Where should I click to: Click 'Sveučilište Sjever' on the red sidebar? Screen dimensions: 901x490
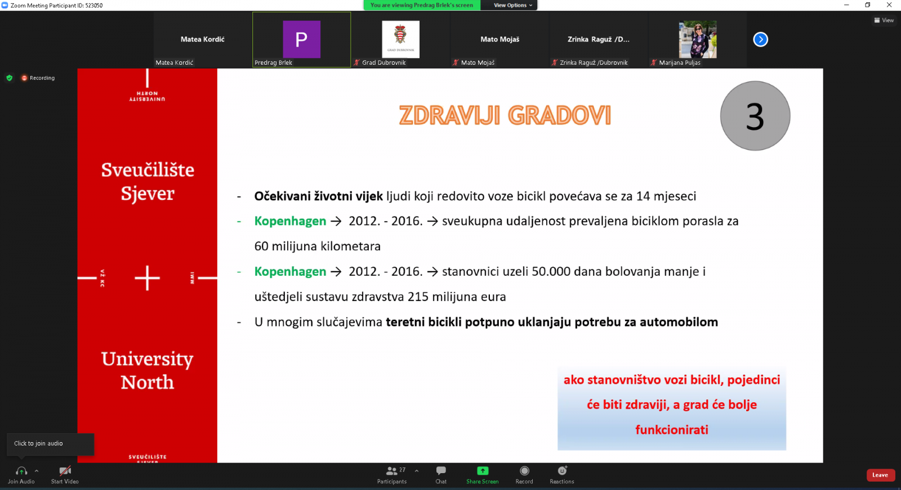[148, 182]
